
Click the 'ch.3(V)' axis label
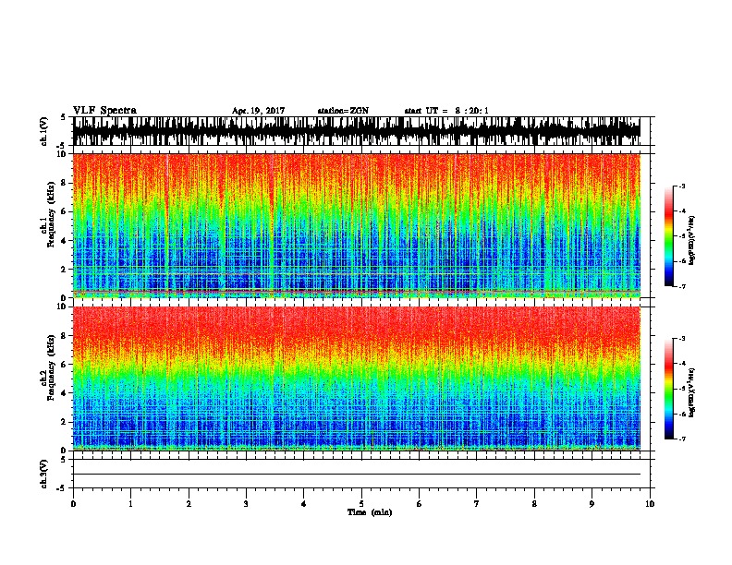pos(44,474)
